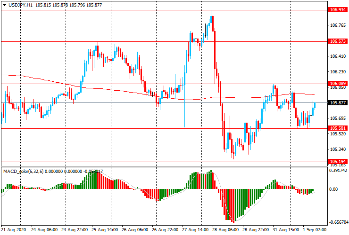
Task: Click the 106.410 price scale value
Action: [x=338, y=56]
